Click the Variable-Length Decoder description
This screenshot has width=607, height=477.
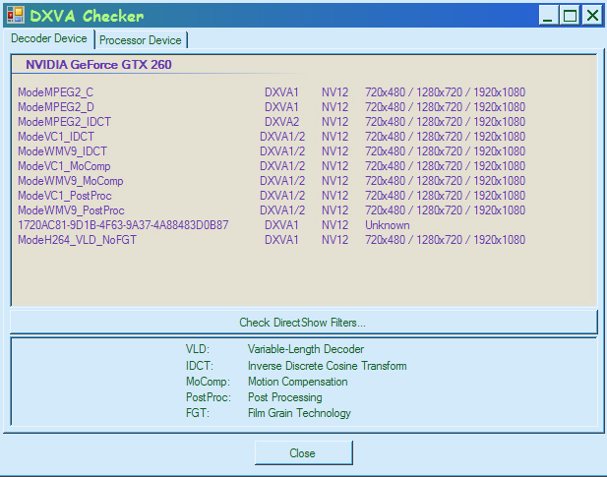click(x=306, y=349)
